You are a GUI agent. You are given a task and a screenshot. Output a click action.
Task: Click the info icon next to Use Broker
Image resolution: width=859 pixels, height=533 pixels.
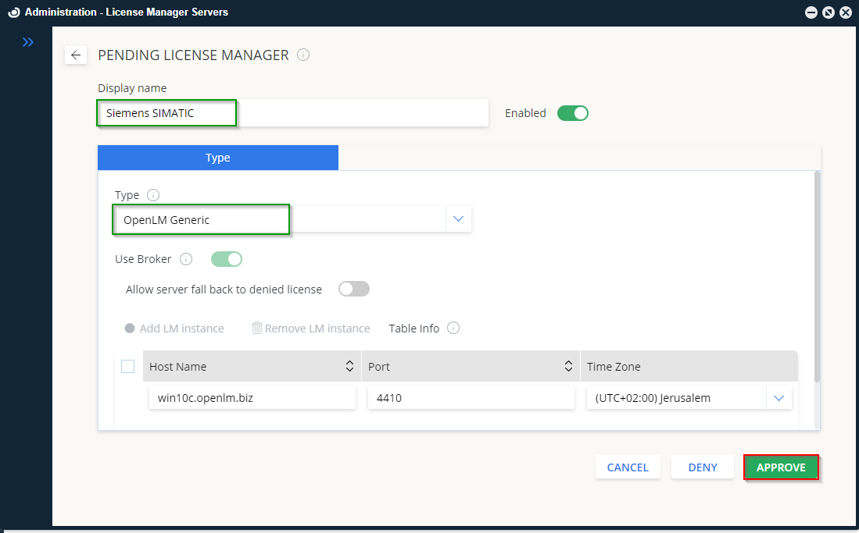click(x=185, y=259)
